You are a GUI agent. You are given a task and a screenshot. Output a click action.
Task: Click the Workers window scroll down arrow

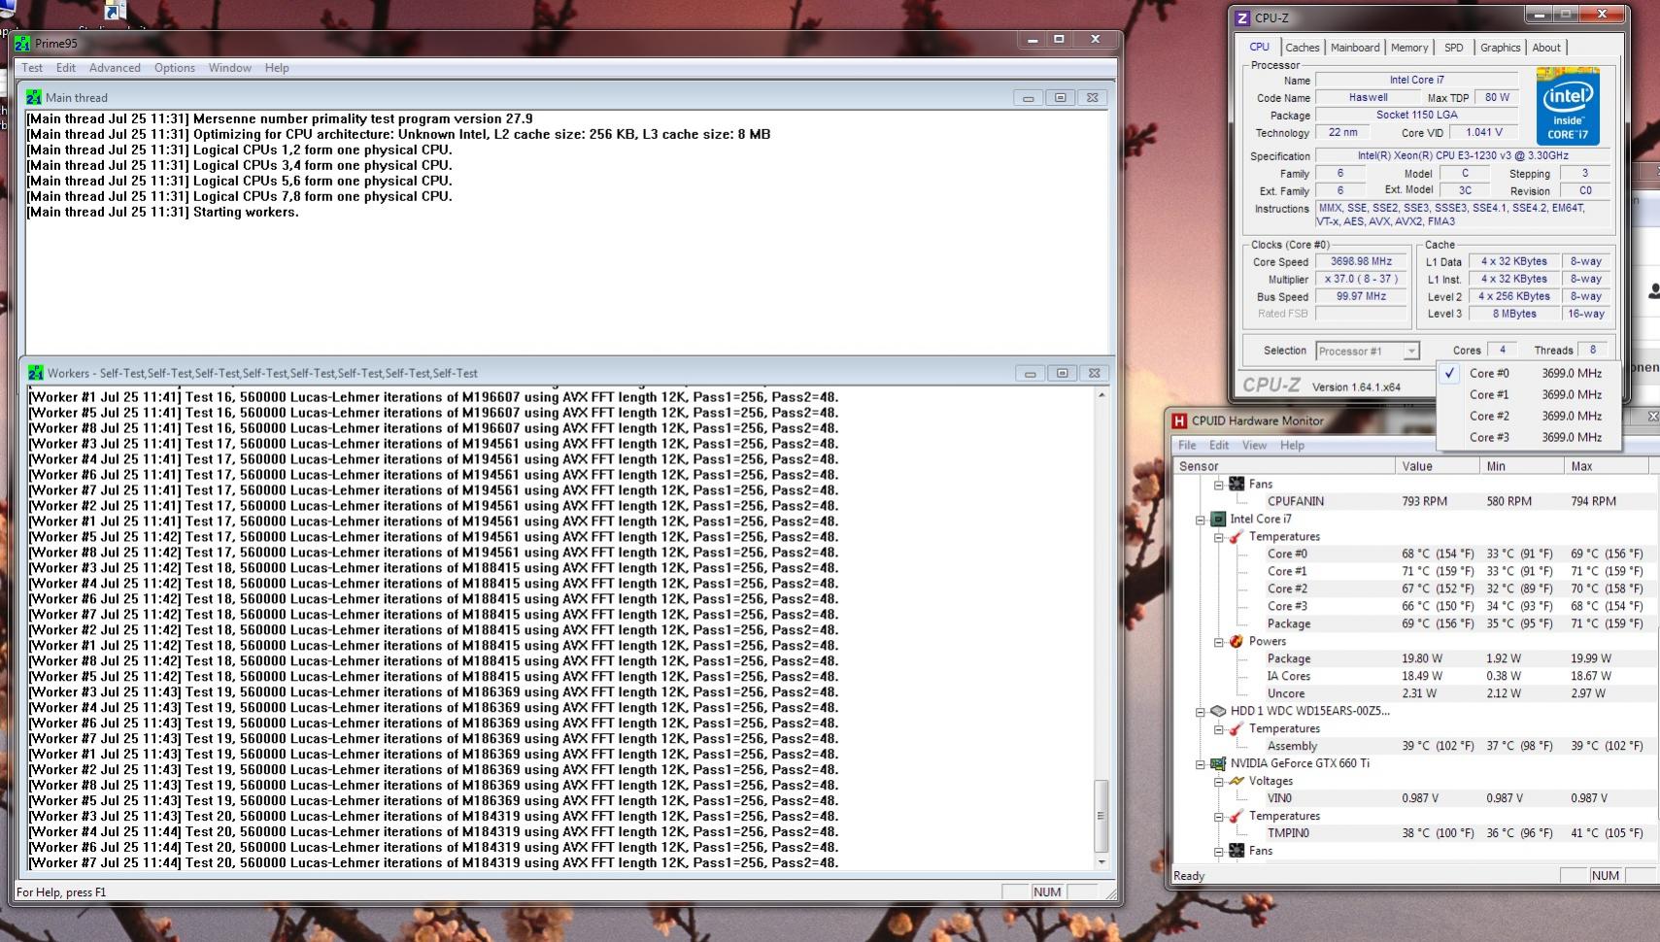coord(1101,862)
